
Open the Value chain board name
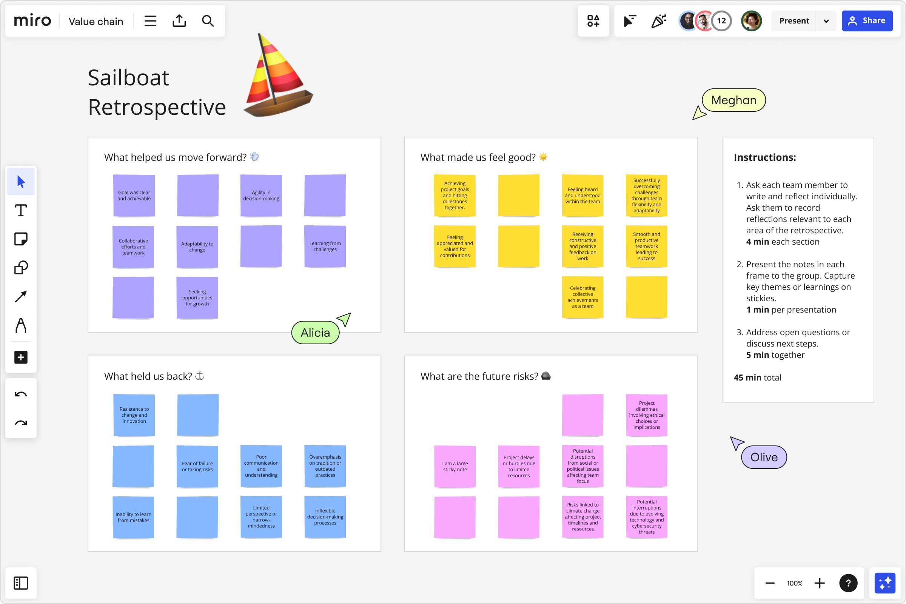tap(96, 21)
